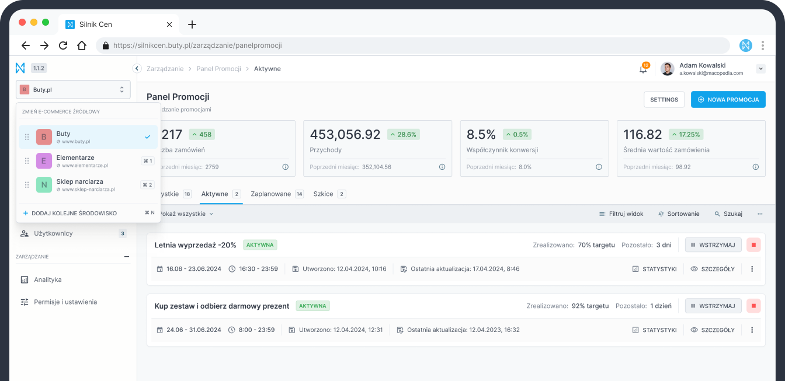The width and height of the screenshot is (785, 381).
Task: Open the Buty.pl environment selector dropdown
Action: [73, 89]
